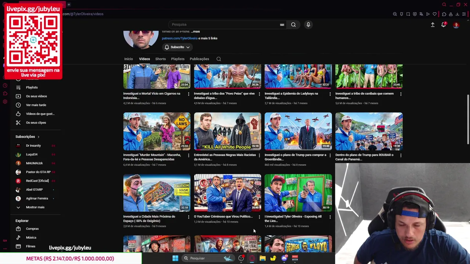Open Opera easy setup sliders icon
The width and height of the screenshot is (470, 264).
tap(464, 14)
